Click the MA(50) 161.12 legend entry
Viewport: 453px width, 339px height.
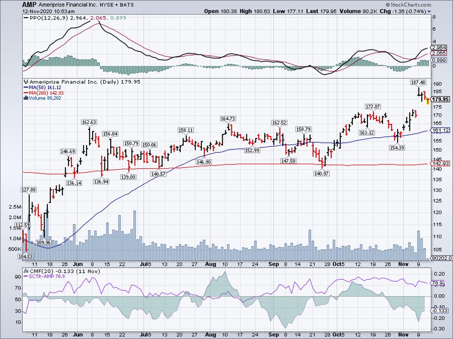(42, 87)
